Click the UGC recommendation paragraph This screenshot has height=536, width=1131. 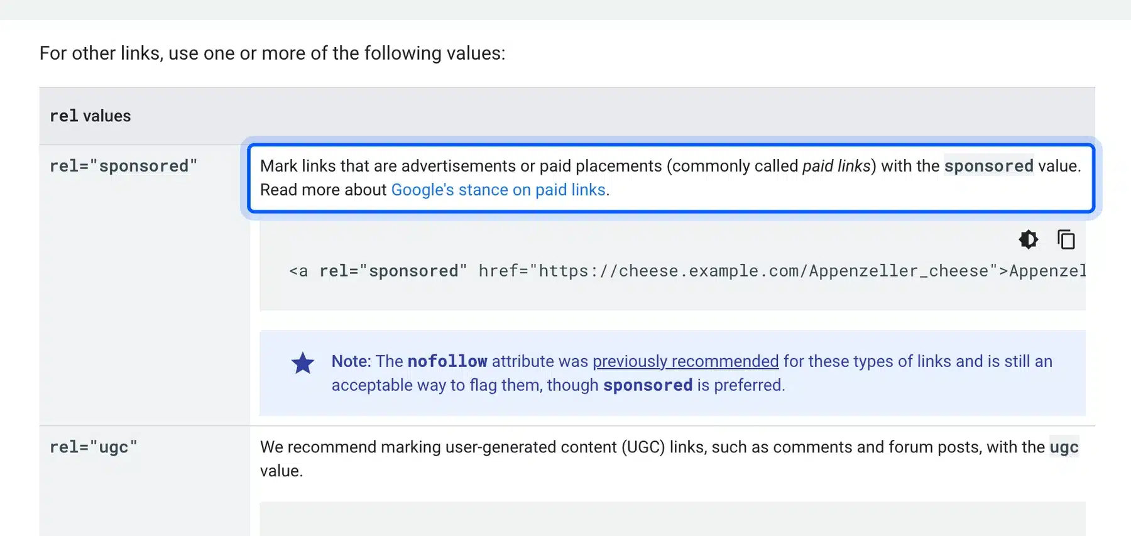(x=669, y=459)
